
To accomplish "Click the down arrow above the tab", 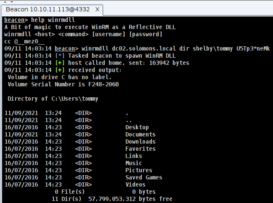I will [12, 2].
